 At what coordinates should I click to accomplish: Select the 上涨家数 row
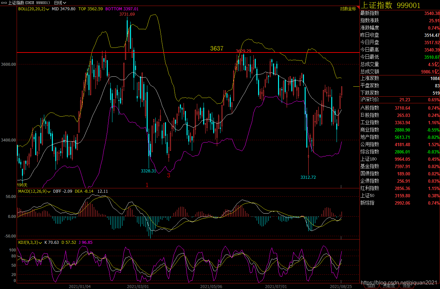pyautogui.click(x=400, y=78)
